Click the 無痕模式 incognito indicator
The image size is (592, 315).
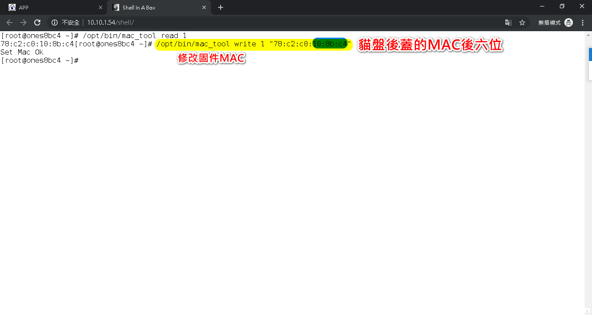click(555, 22)
